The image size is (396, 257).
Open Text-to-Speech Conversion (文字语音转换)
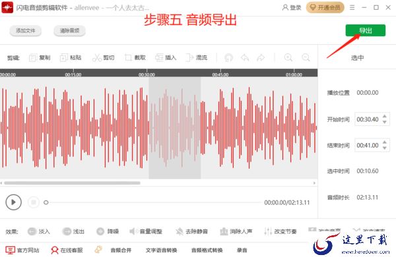coord(161,250)
